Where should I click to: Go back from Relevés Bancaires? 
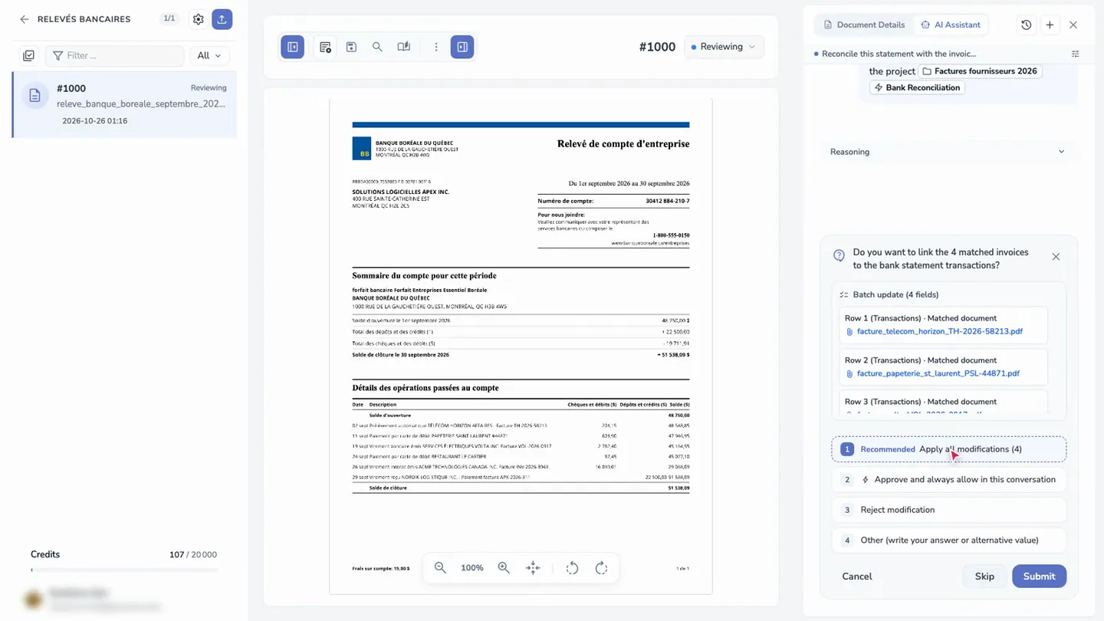(25, 19)
